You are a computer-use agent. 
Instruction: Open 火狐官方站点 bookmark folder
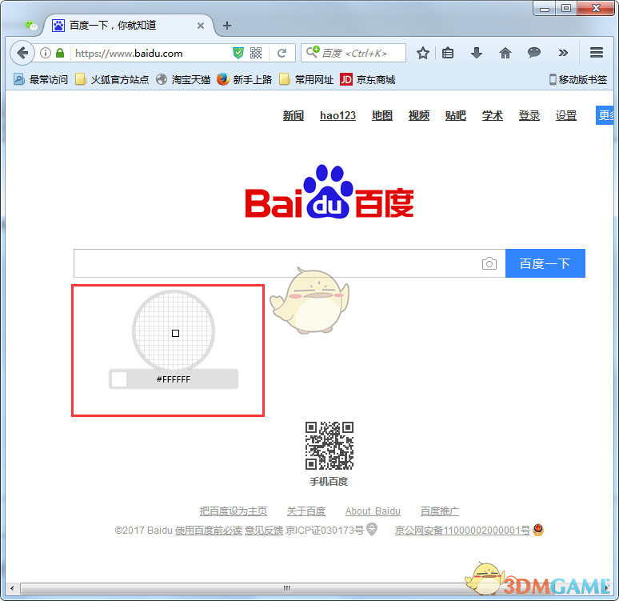[x=112, y=80]
